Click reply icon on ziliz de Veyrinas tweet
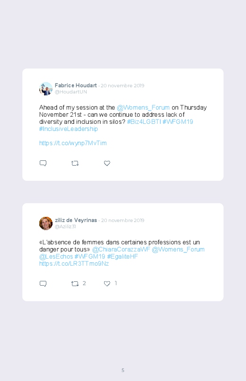The image size is (246, 381). [x=43, y=284]
